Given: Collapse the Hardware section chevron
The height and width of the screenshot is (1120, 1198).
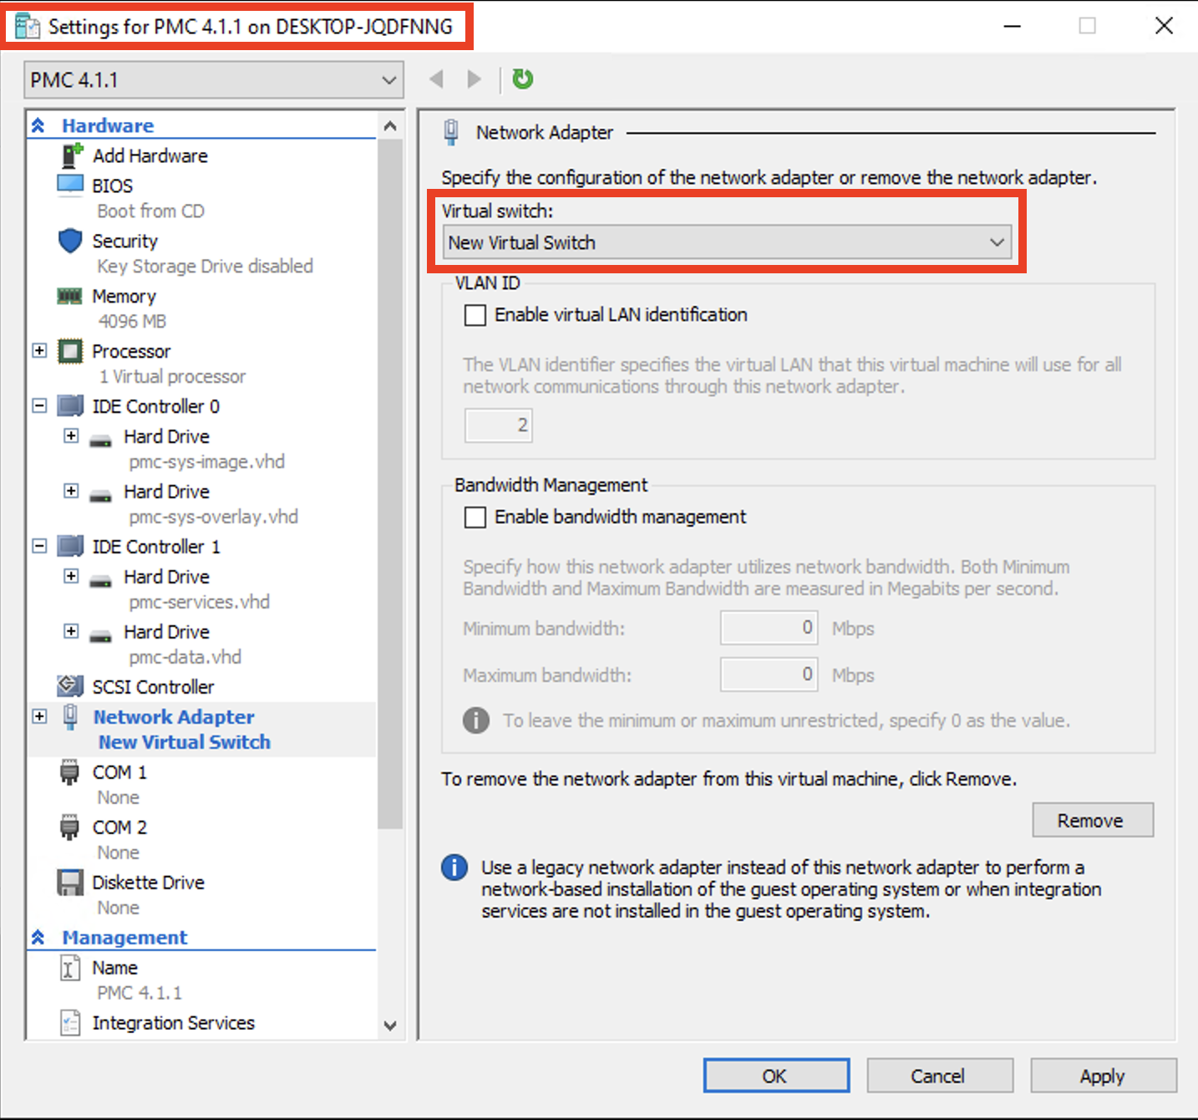Looking at the screenshot, I should click(x=38, y=125).
